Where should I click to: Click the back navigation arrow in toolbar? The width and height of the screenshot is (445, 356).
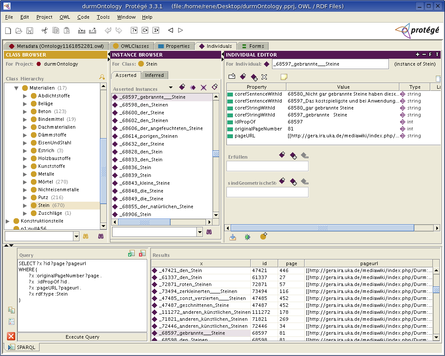pyautogui.click(x=170, y=30)
